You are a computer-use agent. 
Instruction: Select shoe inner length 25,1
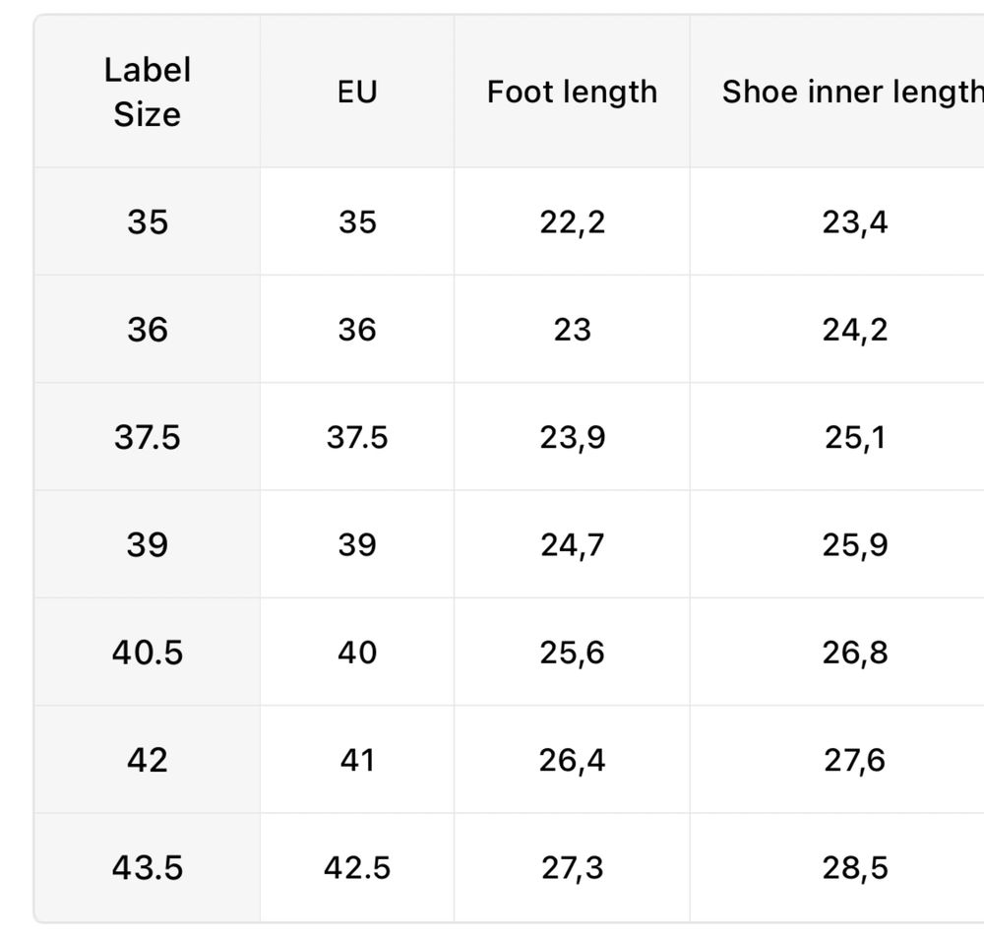tap(855, 437)
